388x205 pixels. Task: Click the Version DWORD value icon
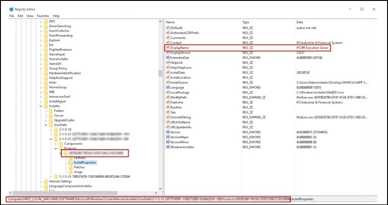tap(167, 132)
